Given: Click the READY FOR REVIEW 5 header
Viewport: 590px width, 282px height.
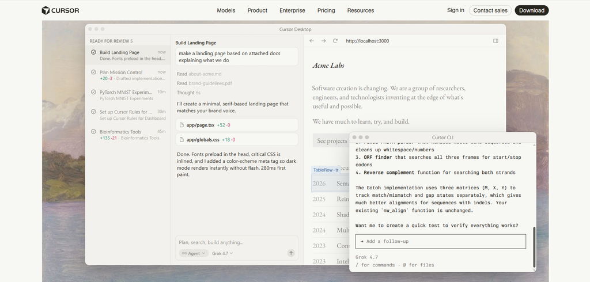Looking at the screenshot, I should [111, 41].
